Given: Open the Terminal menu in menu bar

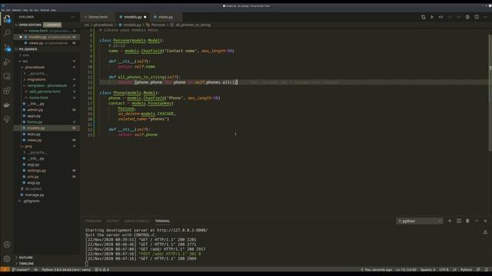Looking at the screenshot, I should coord(45,10).
